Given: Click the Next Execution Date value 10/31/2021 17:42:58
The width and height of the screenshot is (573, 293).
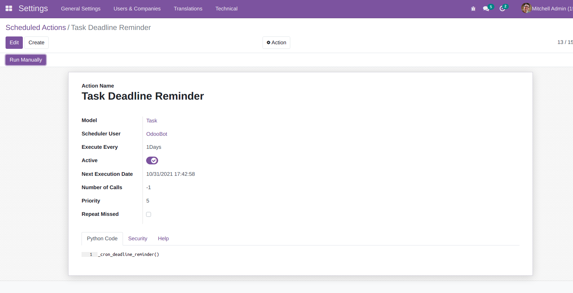Looking at the screenshot, I should click(170, 174).
